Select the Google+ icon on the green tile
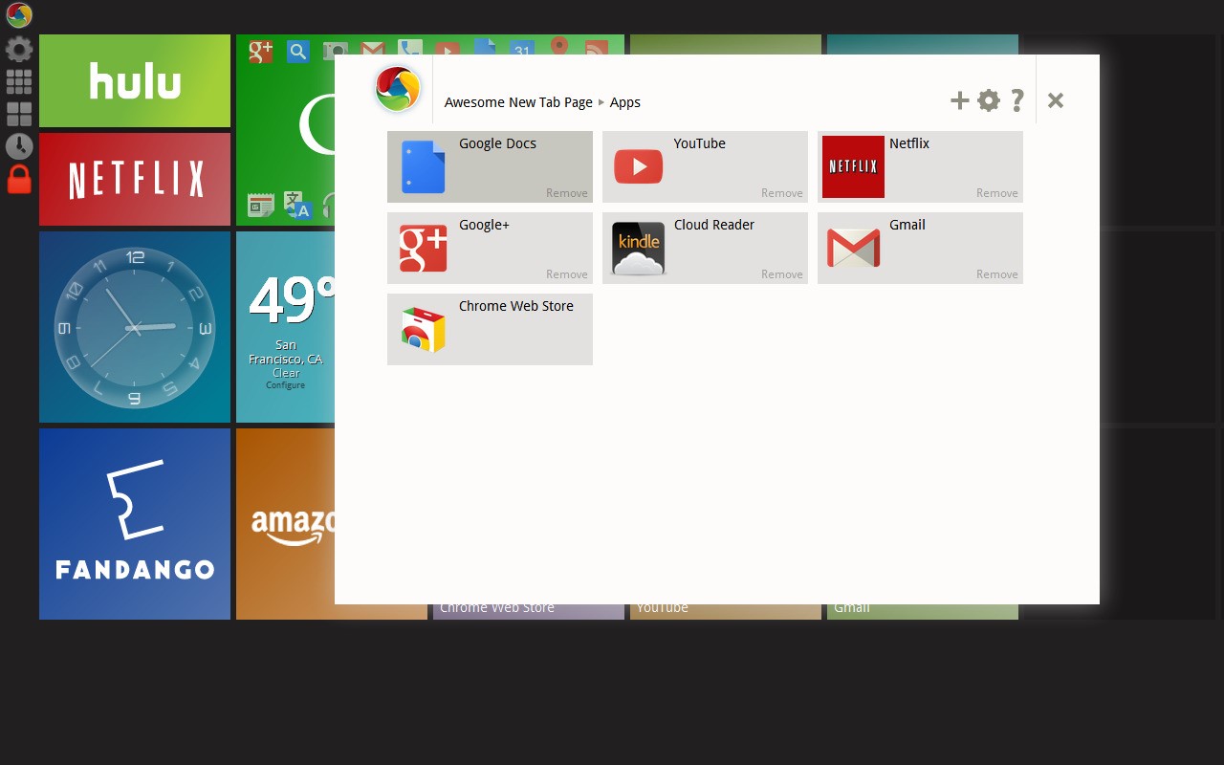The width and height of the screenshot is (1224, 765). 260,52
